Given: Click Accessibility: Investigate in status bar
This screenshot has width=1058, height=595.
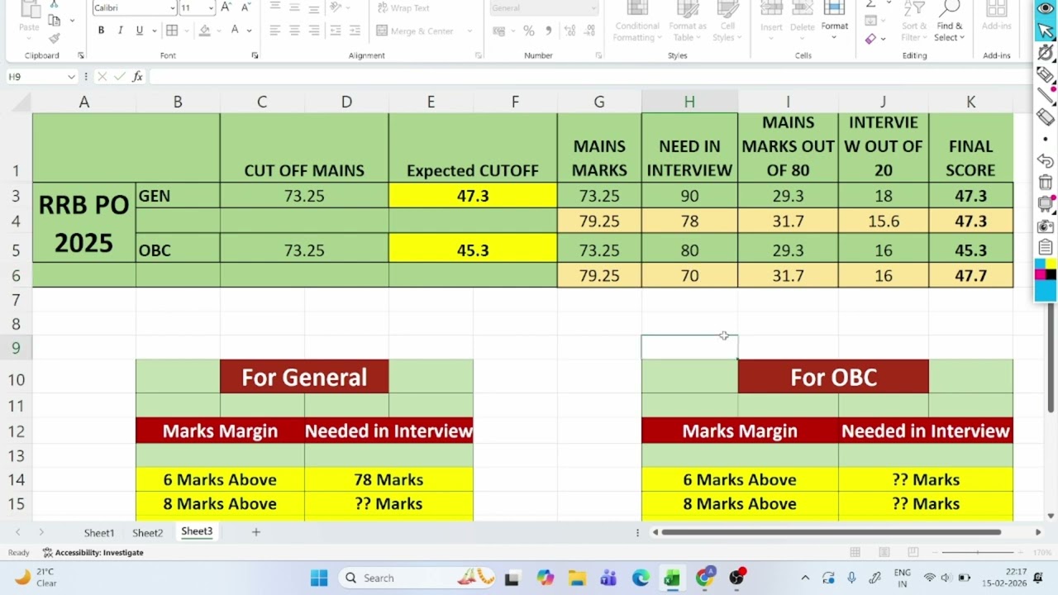Looking at the screenshot, I should 93,552.
